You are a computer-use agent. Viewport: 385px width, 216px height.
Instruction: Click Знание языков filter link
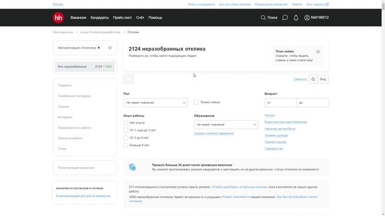click(x=275, y=142)
